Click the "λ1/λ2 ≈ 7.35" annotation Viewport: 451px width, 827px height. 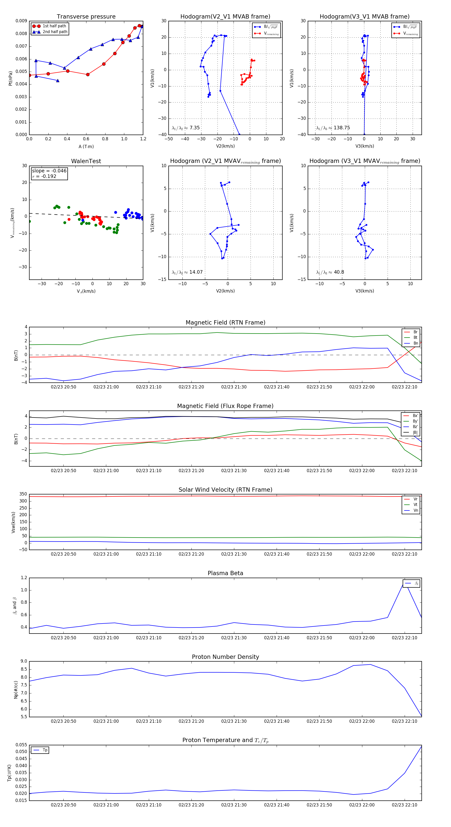[x=185, y=128]
